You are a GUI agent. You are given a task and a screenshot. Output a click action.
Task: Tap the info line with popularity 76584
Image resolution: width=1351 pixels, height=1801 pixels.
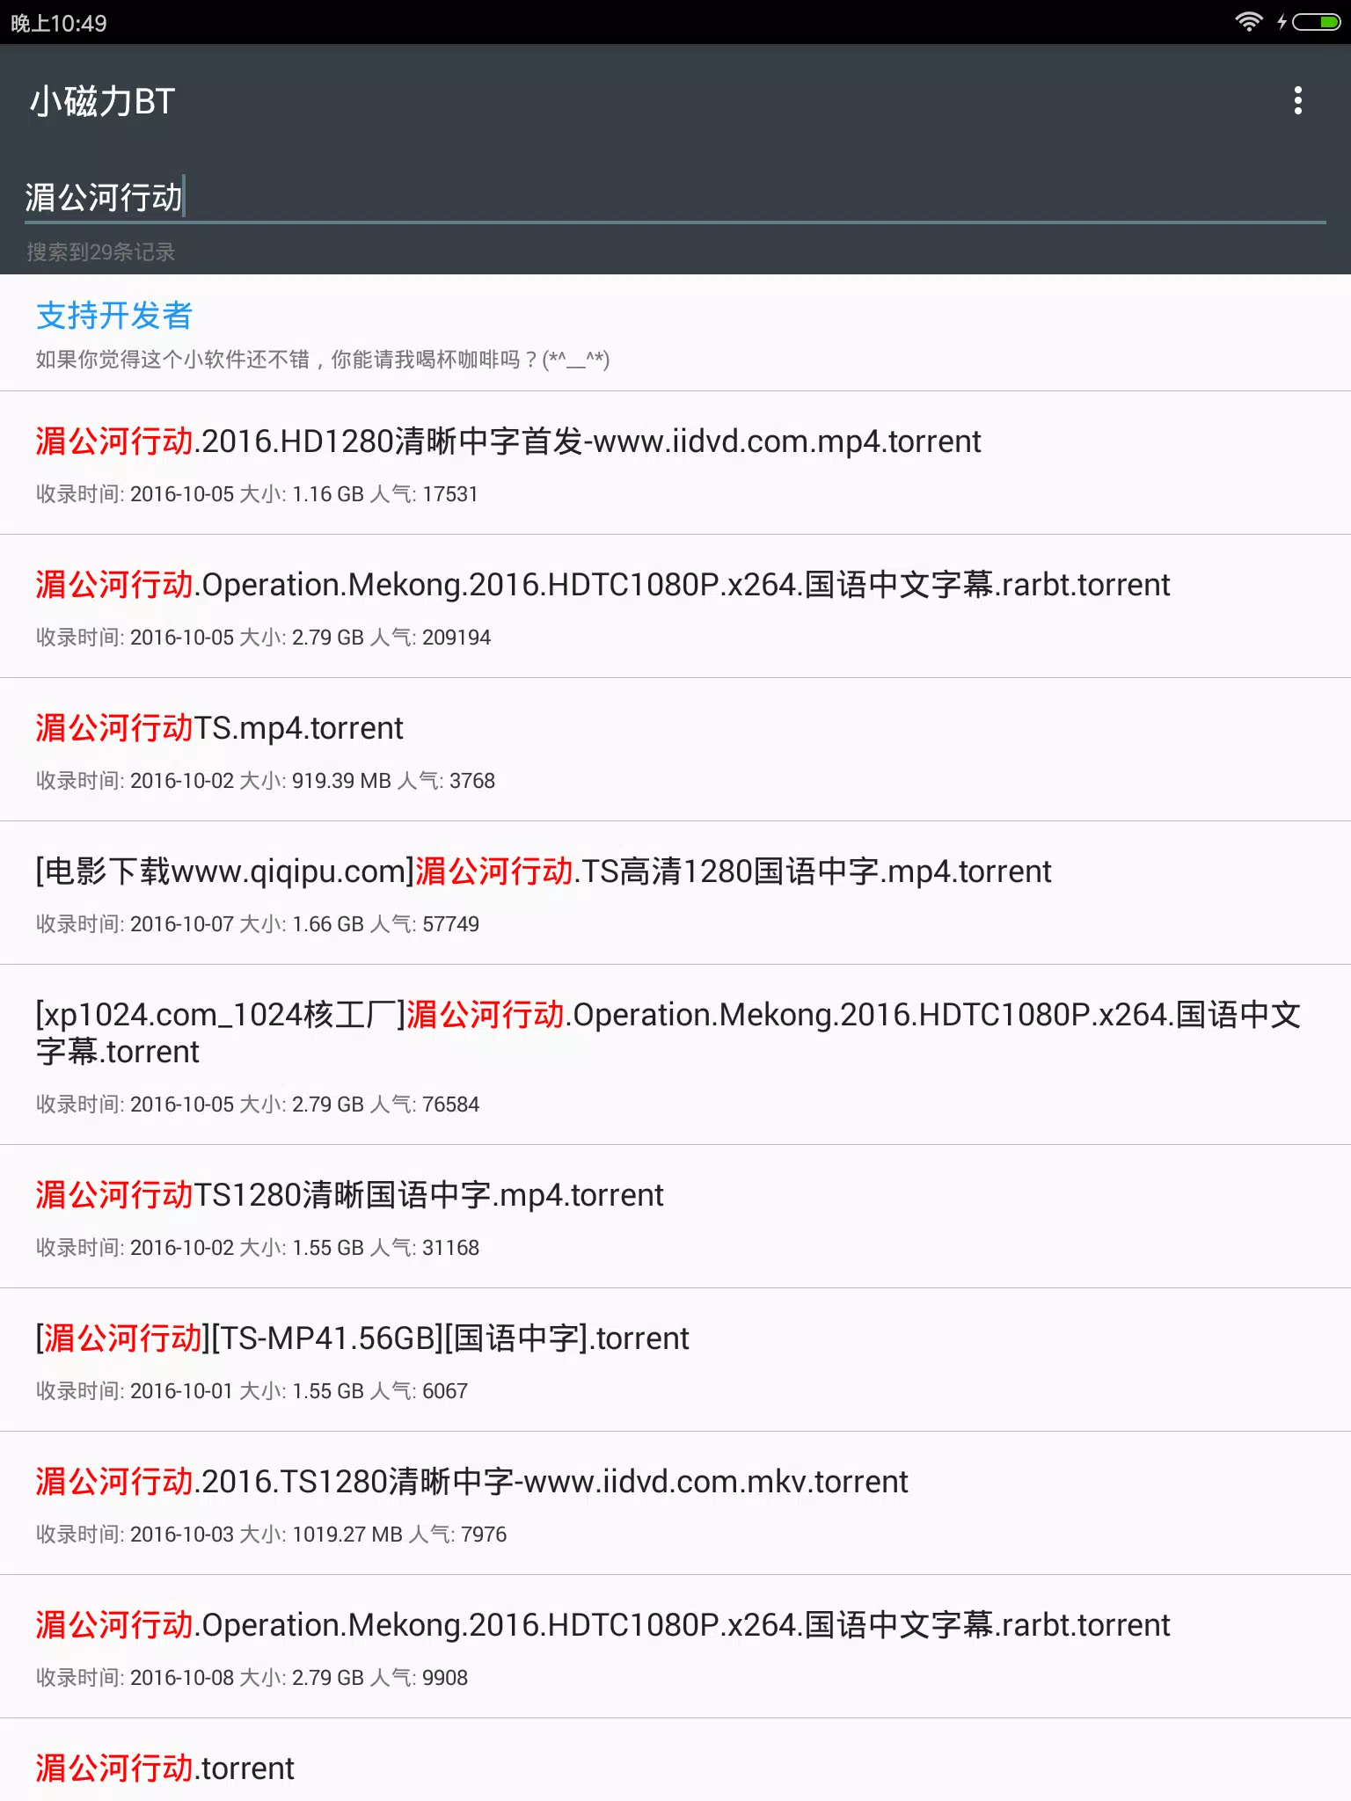click(x=258, y=1105)
